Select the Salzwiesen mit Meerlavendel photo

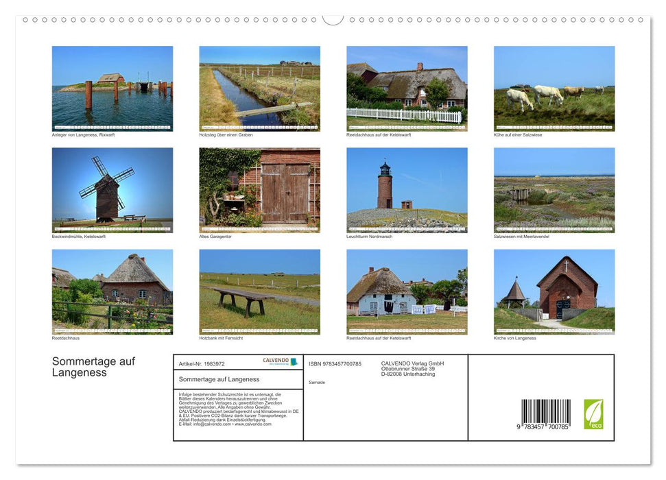[554, 189]
